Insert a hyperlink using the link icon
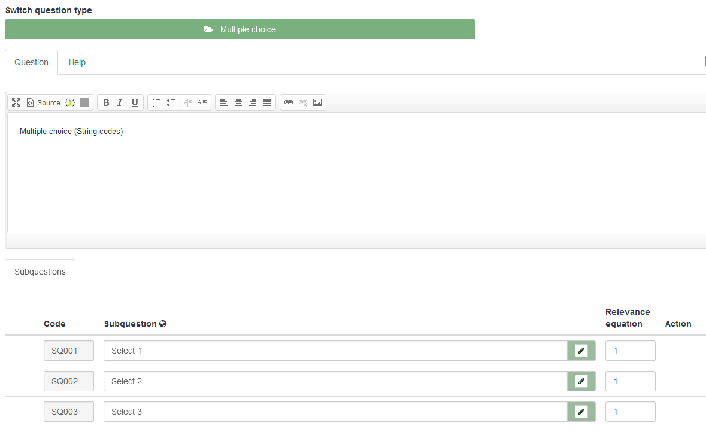 [x=289, y=102]
